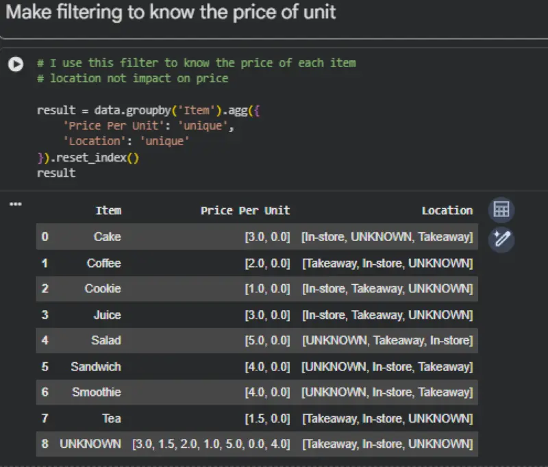Screen dimensions: 548x467
Task: Click the Location column header
Action: coord(447,210)
